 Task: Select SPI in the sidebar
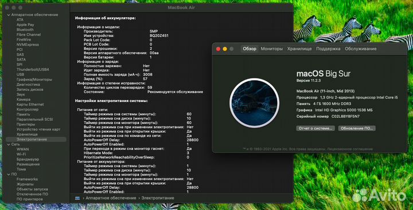point(20,65)
